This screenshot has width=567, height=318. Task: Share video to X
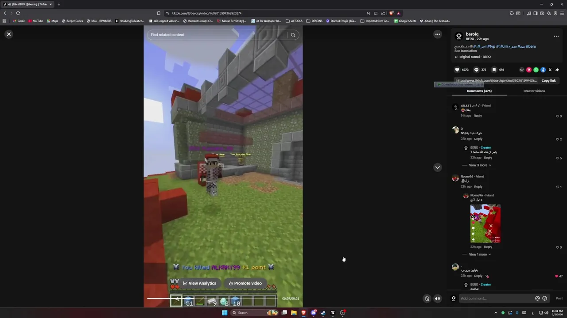[550, 70]
